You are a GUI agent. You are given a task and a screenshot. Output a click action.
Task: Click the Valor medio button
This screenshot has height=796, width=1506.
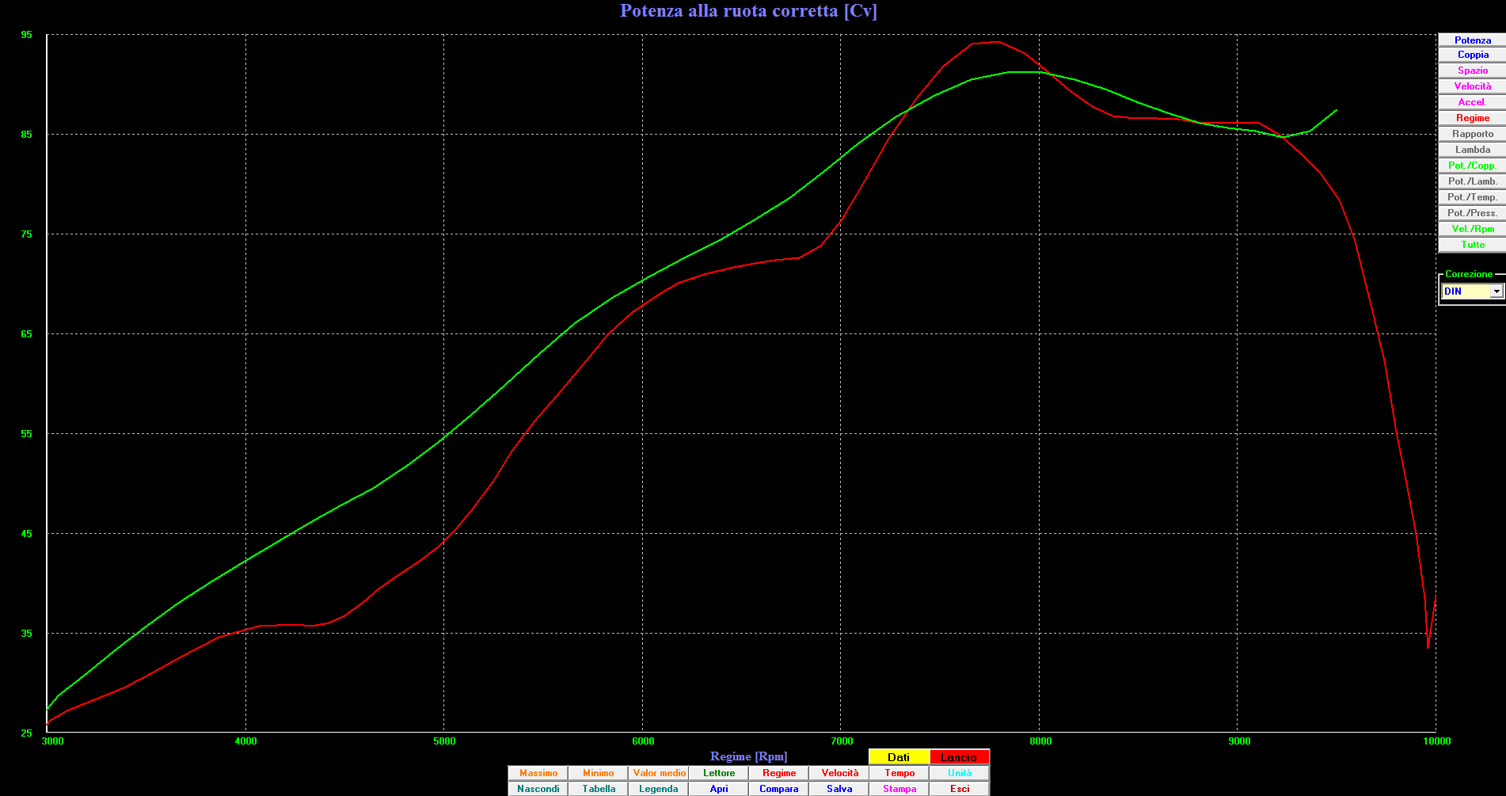click(659, 773)
